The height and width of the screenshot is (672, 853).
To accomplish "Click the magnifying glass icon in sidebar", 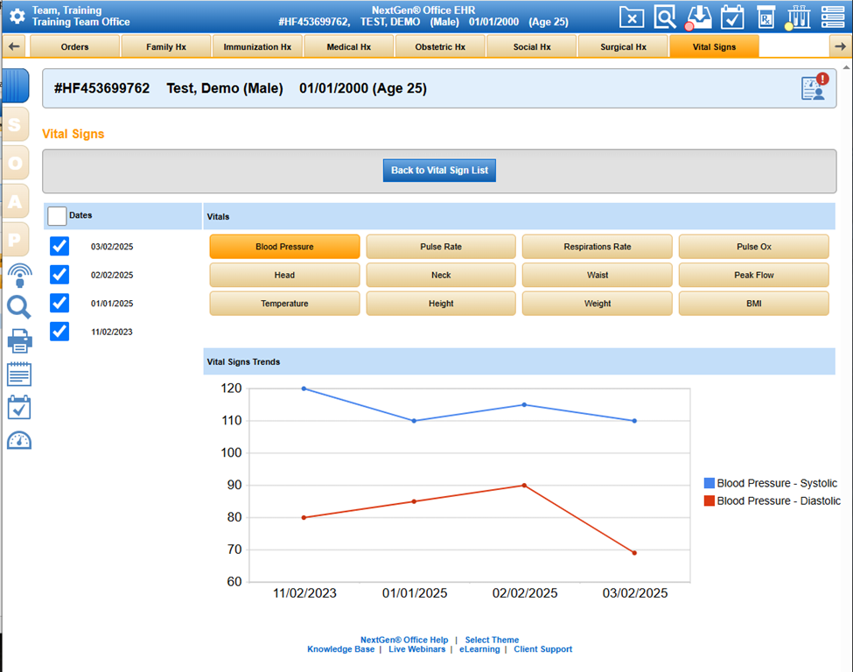I will pyautogui.click(x=19, y=307).
